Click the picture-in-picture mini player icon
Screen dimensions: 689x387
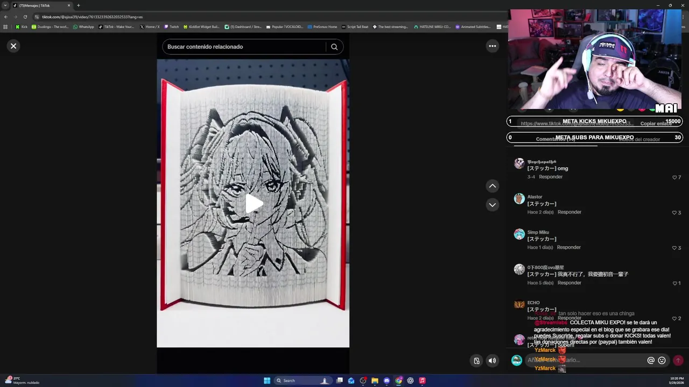coord(476,361)
